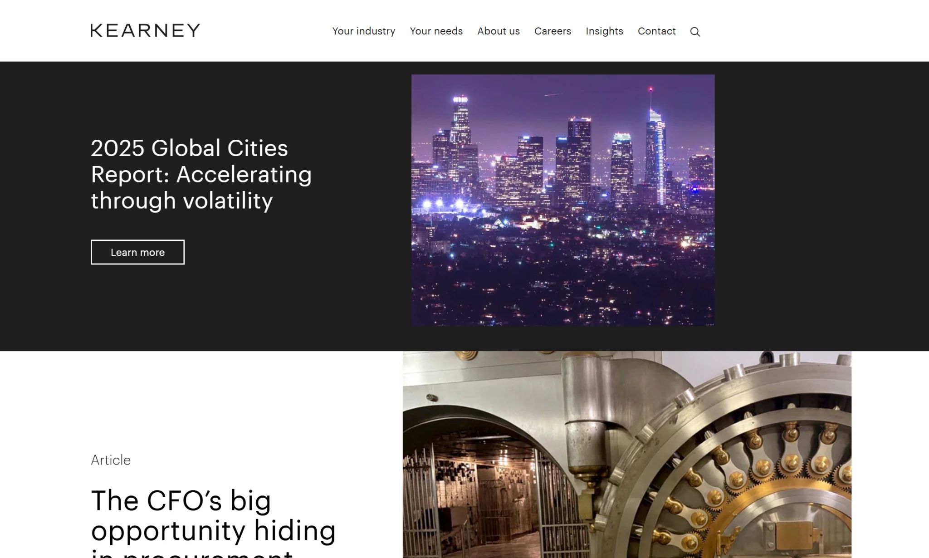
Task: Click the Learn more button
Action: 137,252
